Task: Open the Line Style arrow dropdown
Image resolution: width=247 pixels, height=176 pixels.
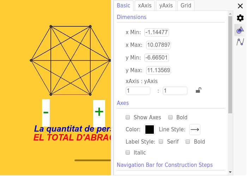Action: (195, 130)
